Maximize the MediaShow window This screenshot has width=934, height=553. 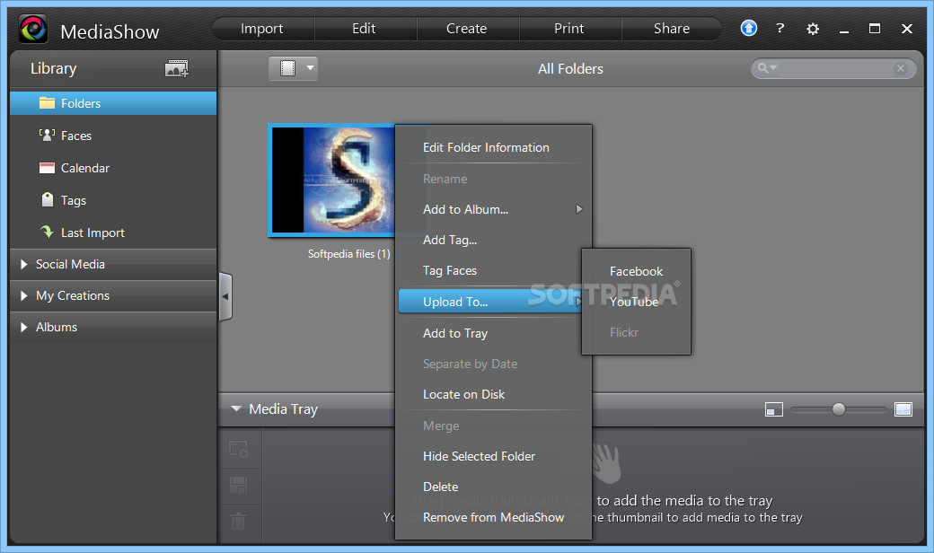click(875, 28)
